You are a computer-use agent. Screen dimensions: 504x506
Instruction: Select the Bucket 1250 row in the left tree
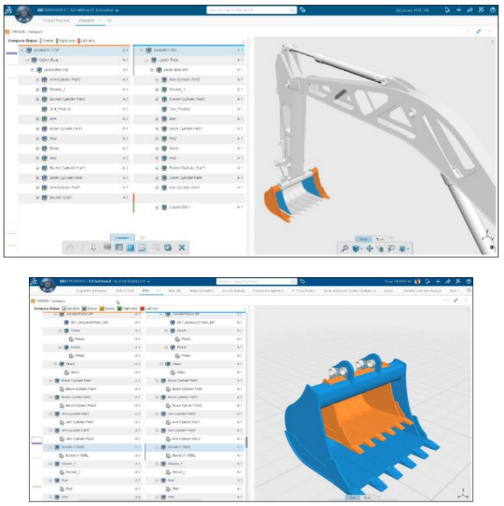(x=66, y=197)
